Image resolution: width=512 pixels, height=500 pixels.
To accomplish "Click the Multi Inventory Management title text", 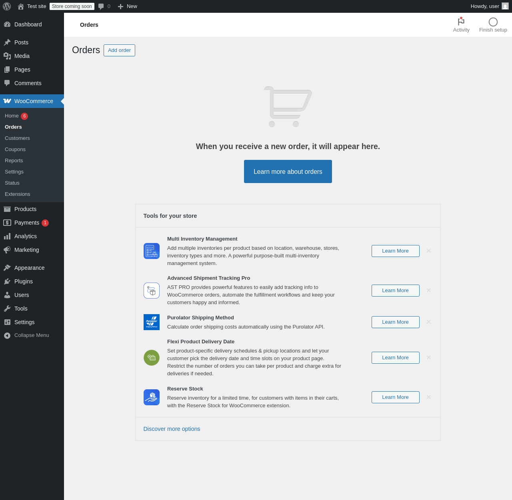I will [x=202, y=239].
